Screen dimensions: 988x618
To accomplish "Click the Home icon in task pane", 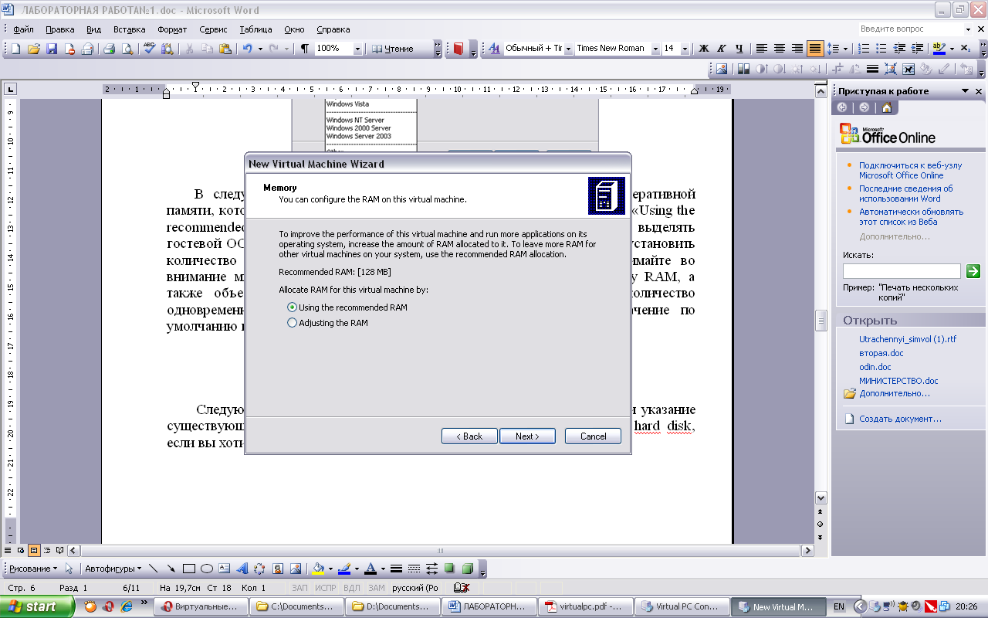I will click(x=887, y=107).
